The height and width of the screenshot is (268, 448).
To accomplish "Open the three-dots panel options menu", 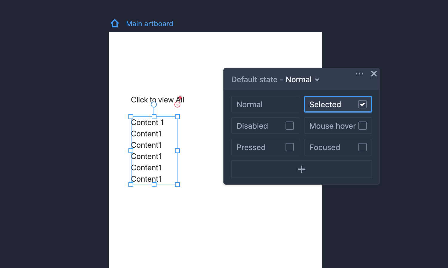I will (360, 74).
